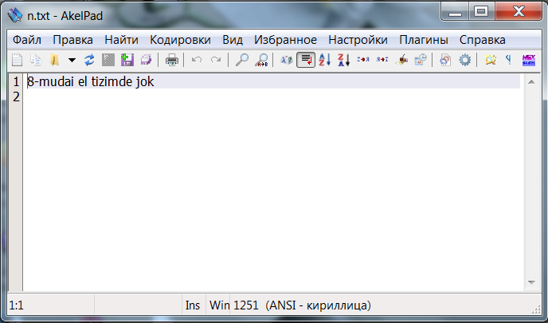Click the Z→Я conversion icon
Image resolution: width=548 pixels, height=323 pixels.
pyautogui.click(x=363, y=60)
